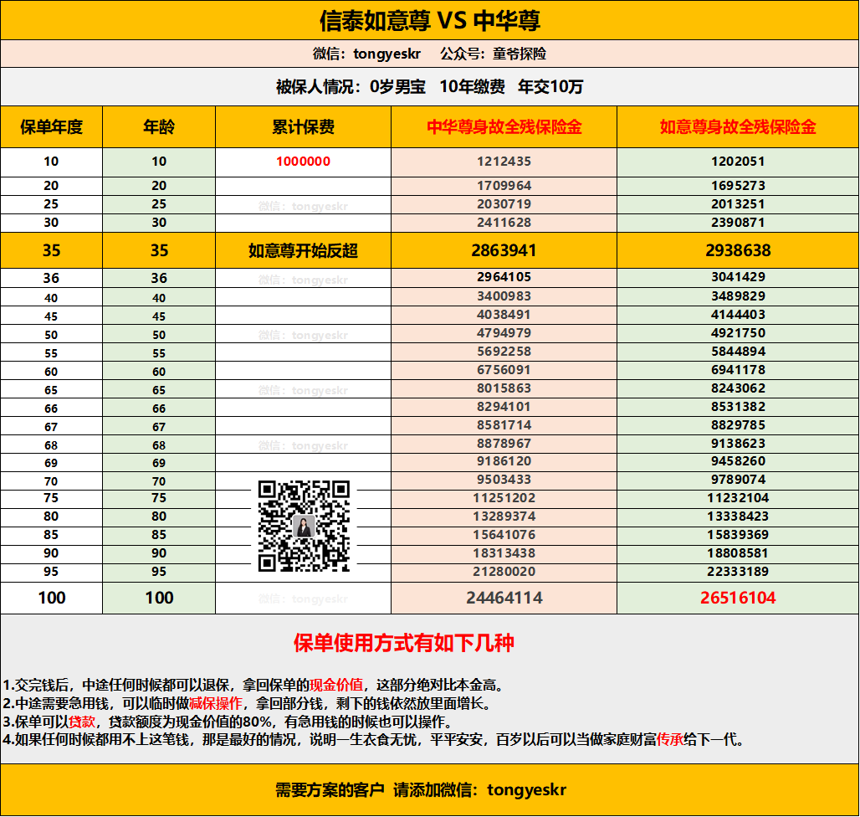Click the footer 请添加微信: tongyeskr
Image resolution: width=860 pixels, height=817 pixels.
point(479,790)
